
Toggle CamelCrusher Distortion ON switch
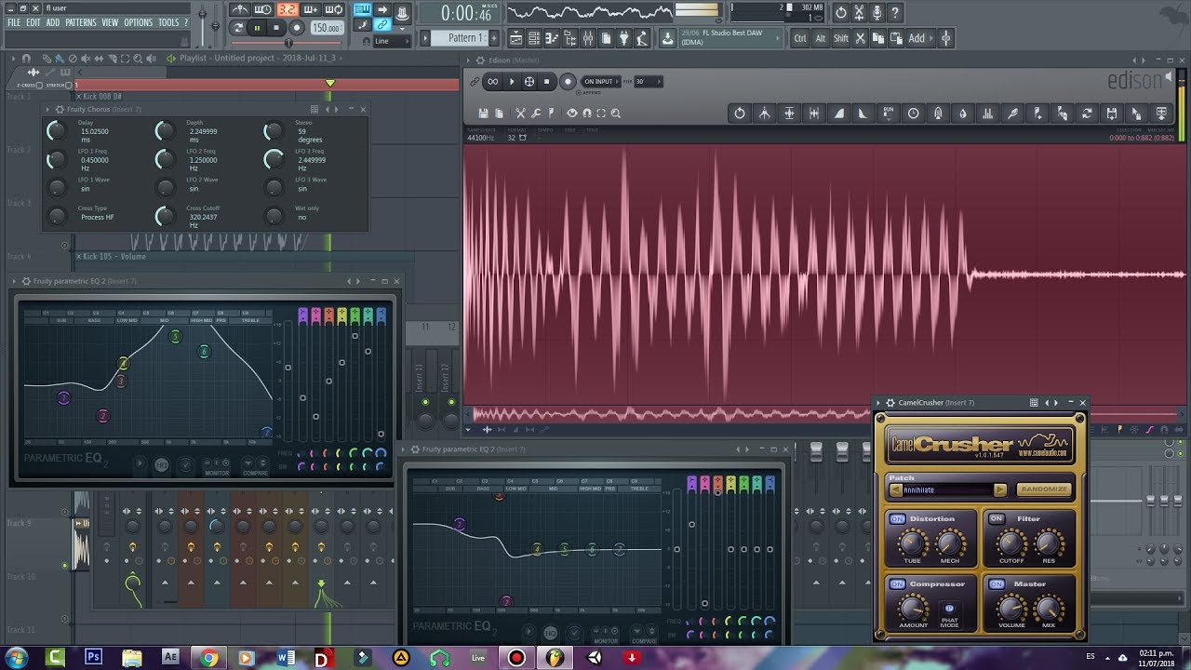click(x=897, y=519)
